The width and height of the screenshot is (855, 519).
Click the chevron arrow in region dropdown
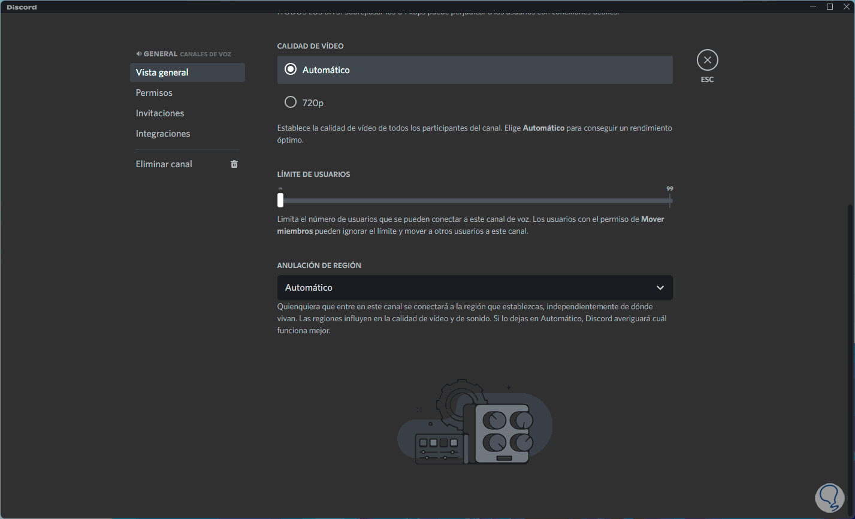click(660, 288)
